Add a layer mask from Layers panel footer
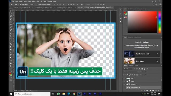Image resolution: width=171 pixels, height=96 pixels. (x=147, y=90)
